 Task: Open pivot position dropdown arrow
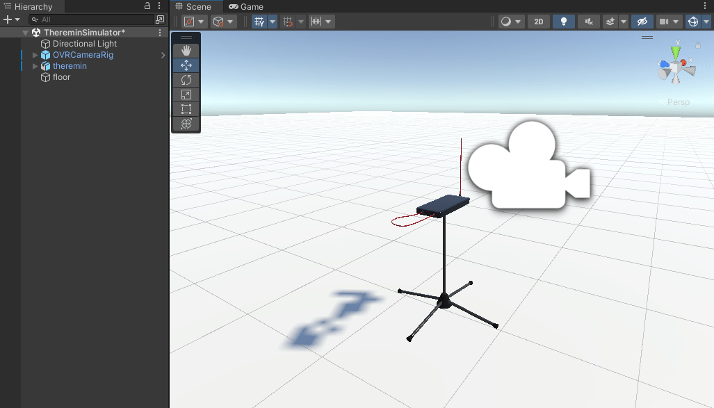[201, 22]
